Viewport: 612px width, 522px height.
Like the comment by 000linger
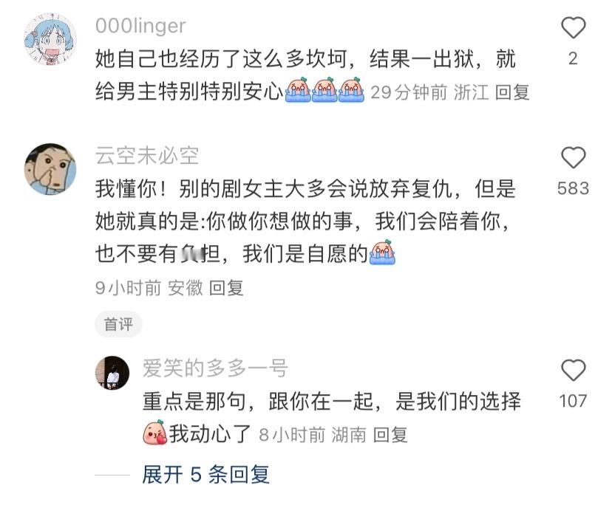(573, 28)
